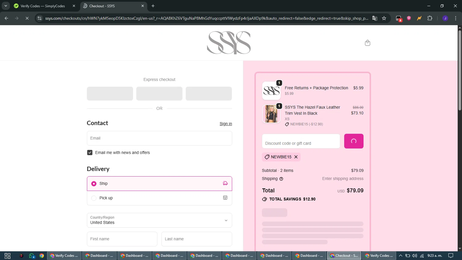Open the WhatsApp taskbar icon
462x260 pixels.
[31, 256]
